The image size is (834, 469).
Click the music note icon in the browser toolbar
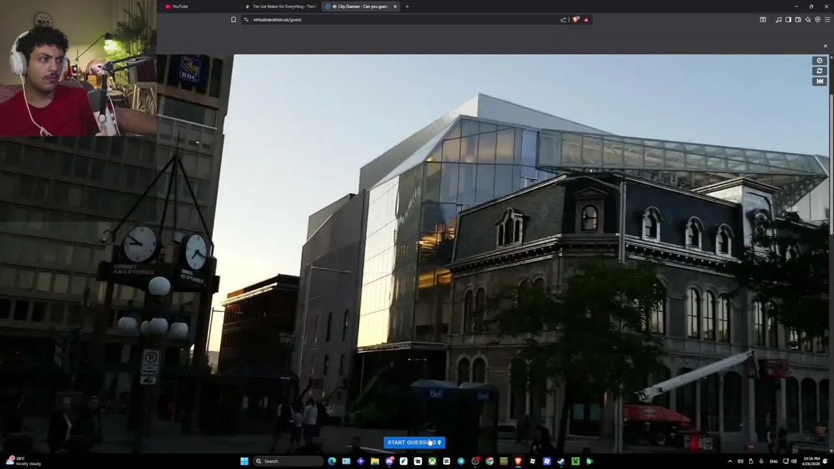[778, 20]
